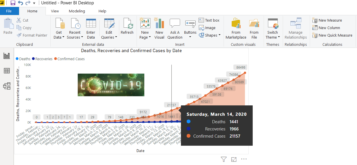Select the Format Painter tool
The image size is (357, 165).
32,35
